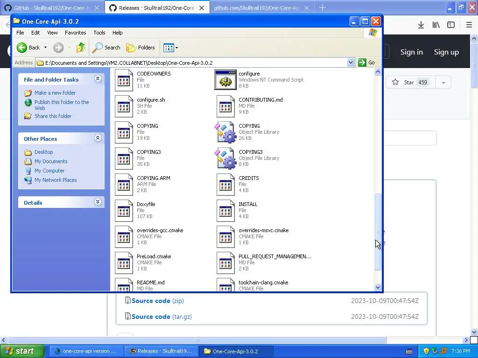Select the COPYING Object File Library icon
Image resolution: width=478 pixels, height=358 pixels.
click(x=225, y=132)
